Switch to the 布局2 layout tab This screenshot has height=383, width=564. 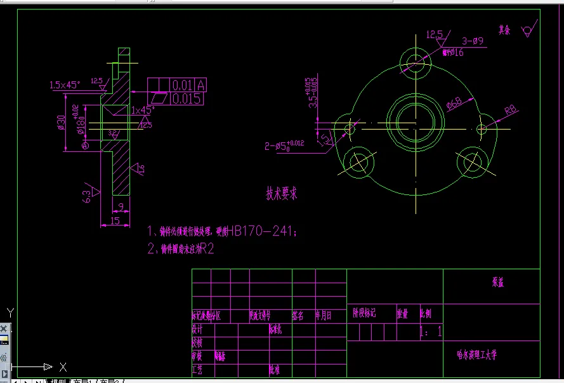(110, 380)
